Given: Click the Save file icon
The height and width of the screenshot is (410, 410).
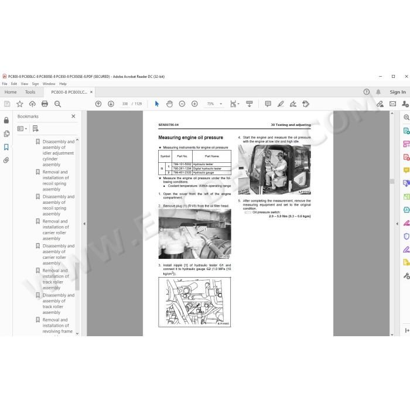Looking at the screenshot, I should [x=7, y=104].
